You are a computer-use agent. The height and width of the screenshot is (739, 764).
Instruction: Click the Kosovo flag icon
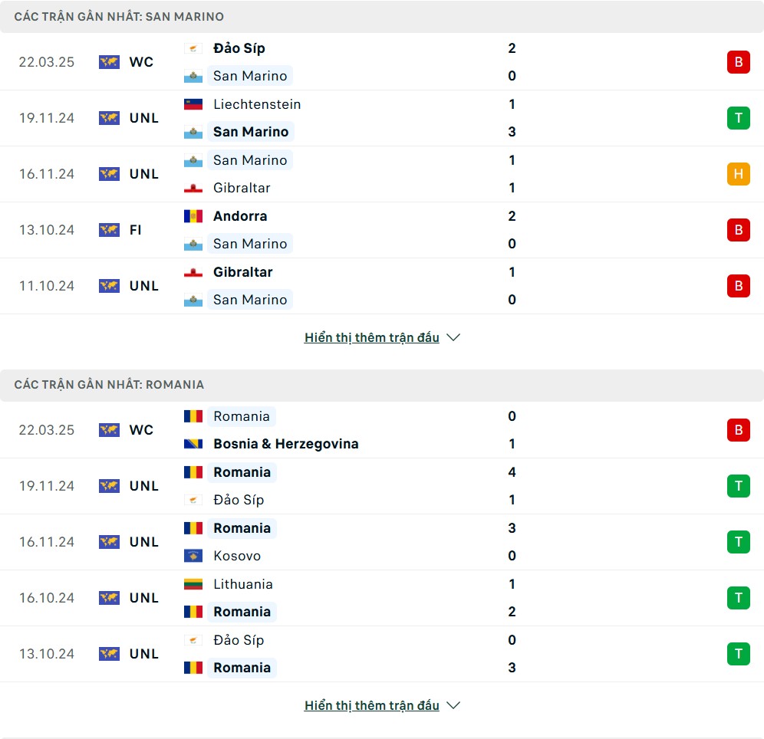pyautogui.click(x=193, y=556)
